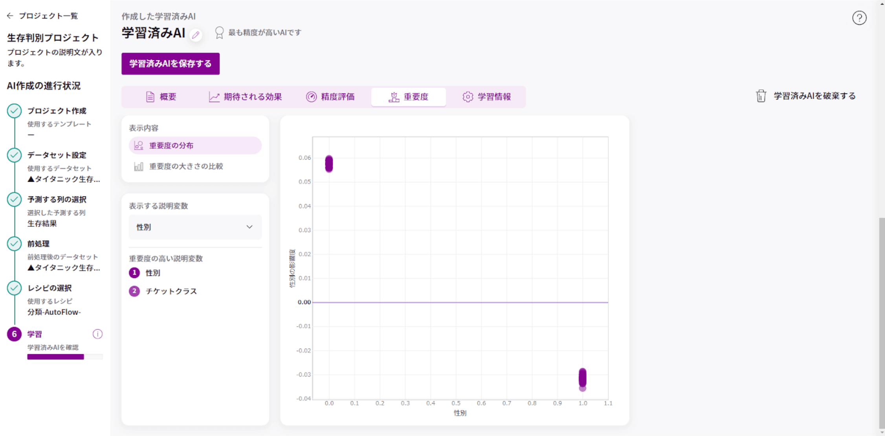This screenshot has height=436, width=885.
Task: Click the step 6 circle for 学習
Action: coord(14,334)
